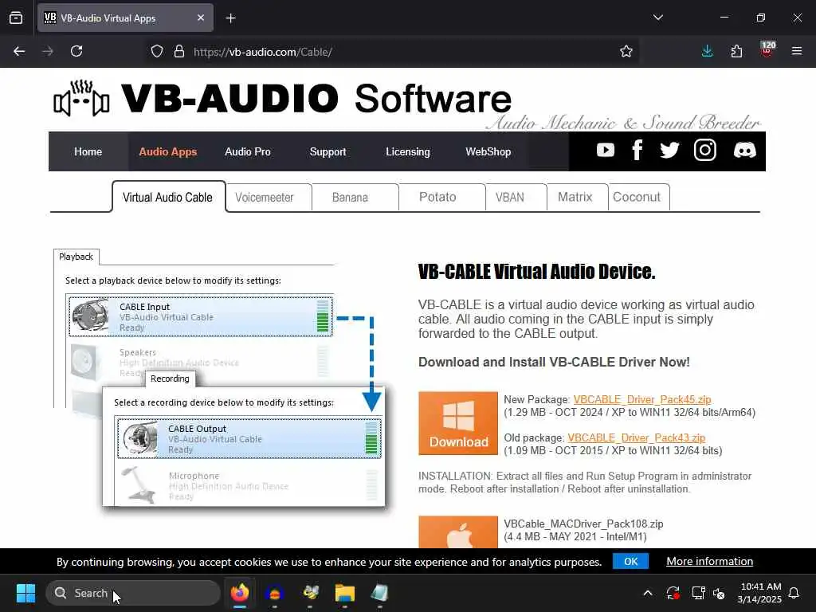Open the Audio Pro menu item
Screen dimensions: 816x612
coord(248,151)
